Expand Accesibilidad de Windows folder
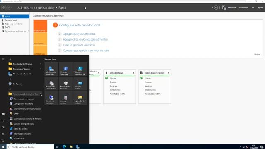Image resolution: width=265 pixels, height=149 pixels. (25, 64)
